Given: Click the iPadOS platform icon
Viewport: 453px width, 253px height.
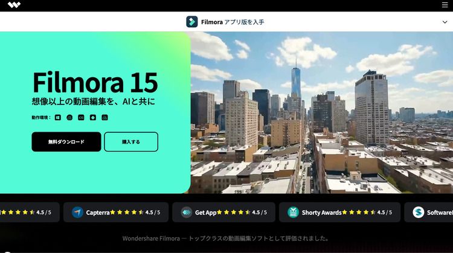Looking at the screenshot, I should 104,118.
